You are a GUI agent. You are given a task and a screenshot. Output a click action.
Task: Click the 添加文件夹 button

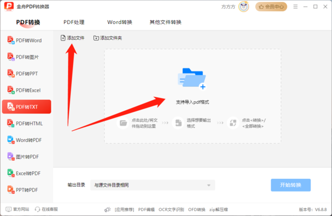click(x=107, y=38)
